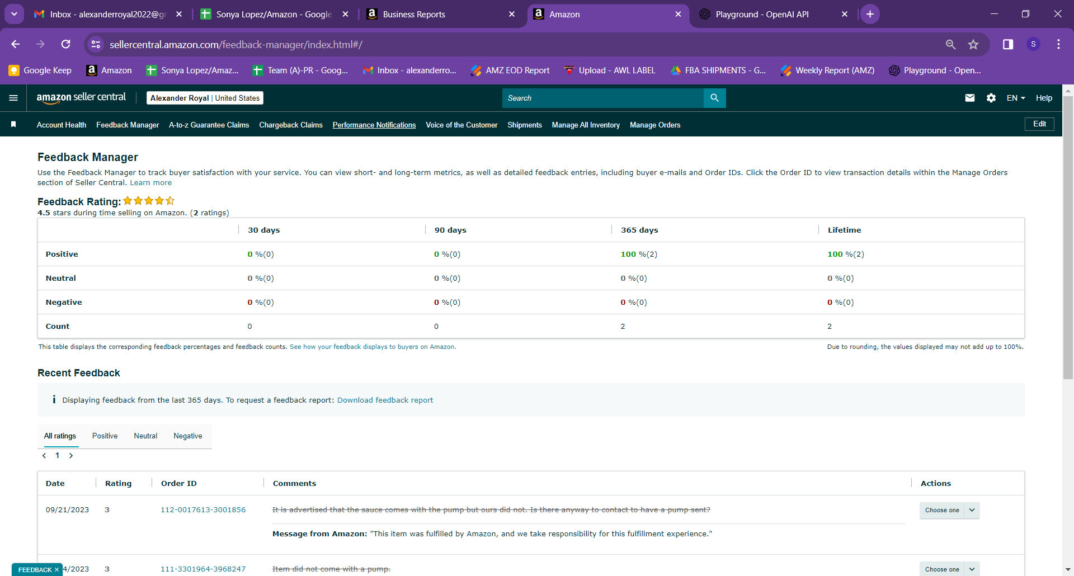Go to the previous feedback page arrow

[44, 455]
